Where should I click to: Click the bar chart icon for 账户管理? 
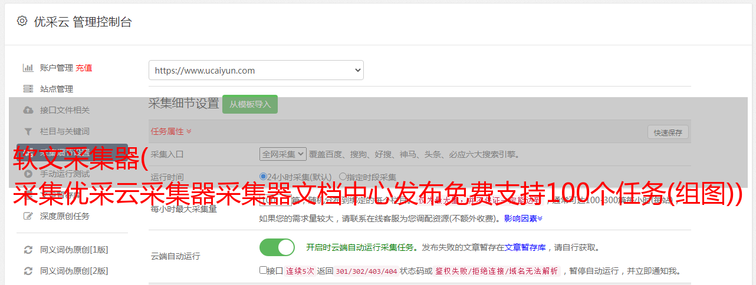28,68
